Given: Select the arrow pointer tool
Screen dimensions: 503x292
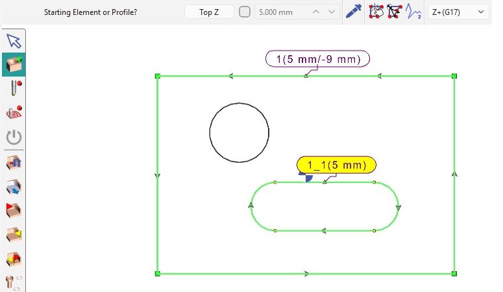Looking at the screenshot, I should click(14, 41).
